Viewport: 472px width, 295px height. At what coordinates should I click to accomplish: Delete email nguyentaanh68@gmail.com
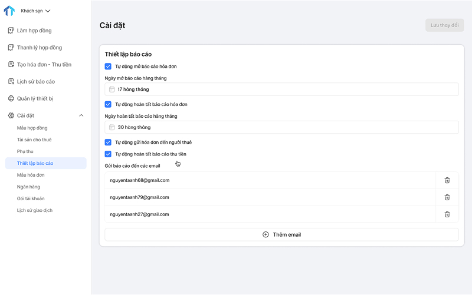(x=447, y=180)
